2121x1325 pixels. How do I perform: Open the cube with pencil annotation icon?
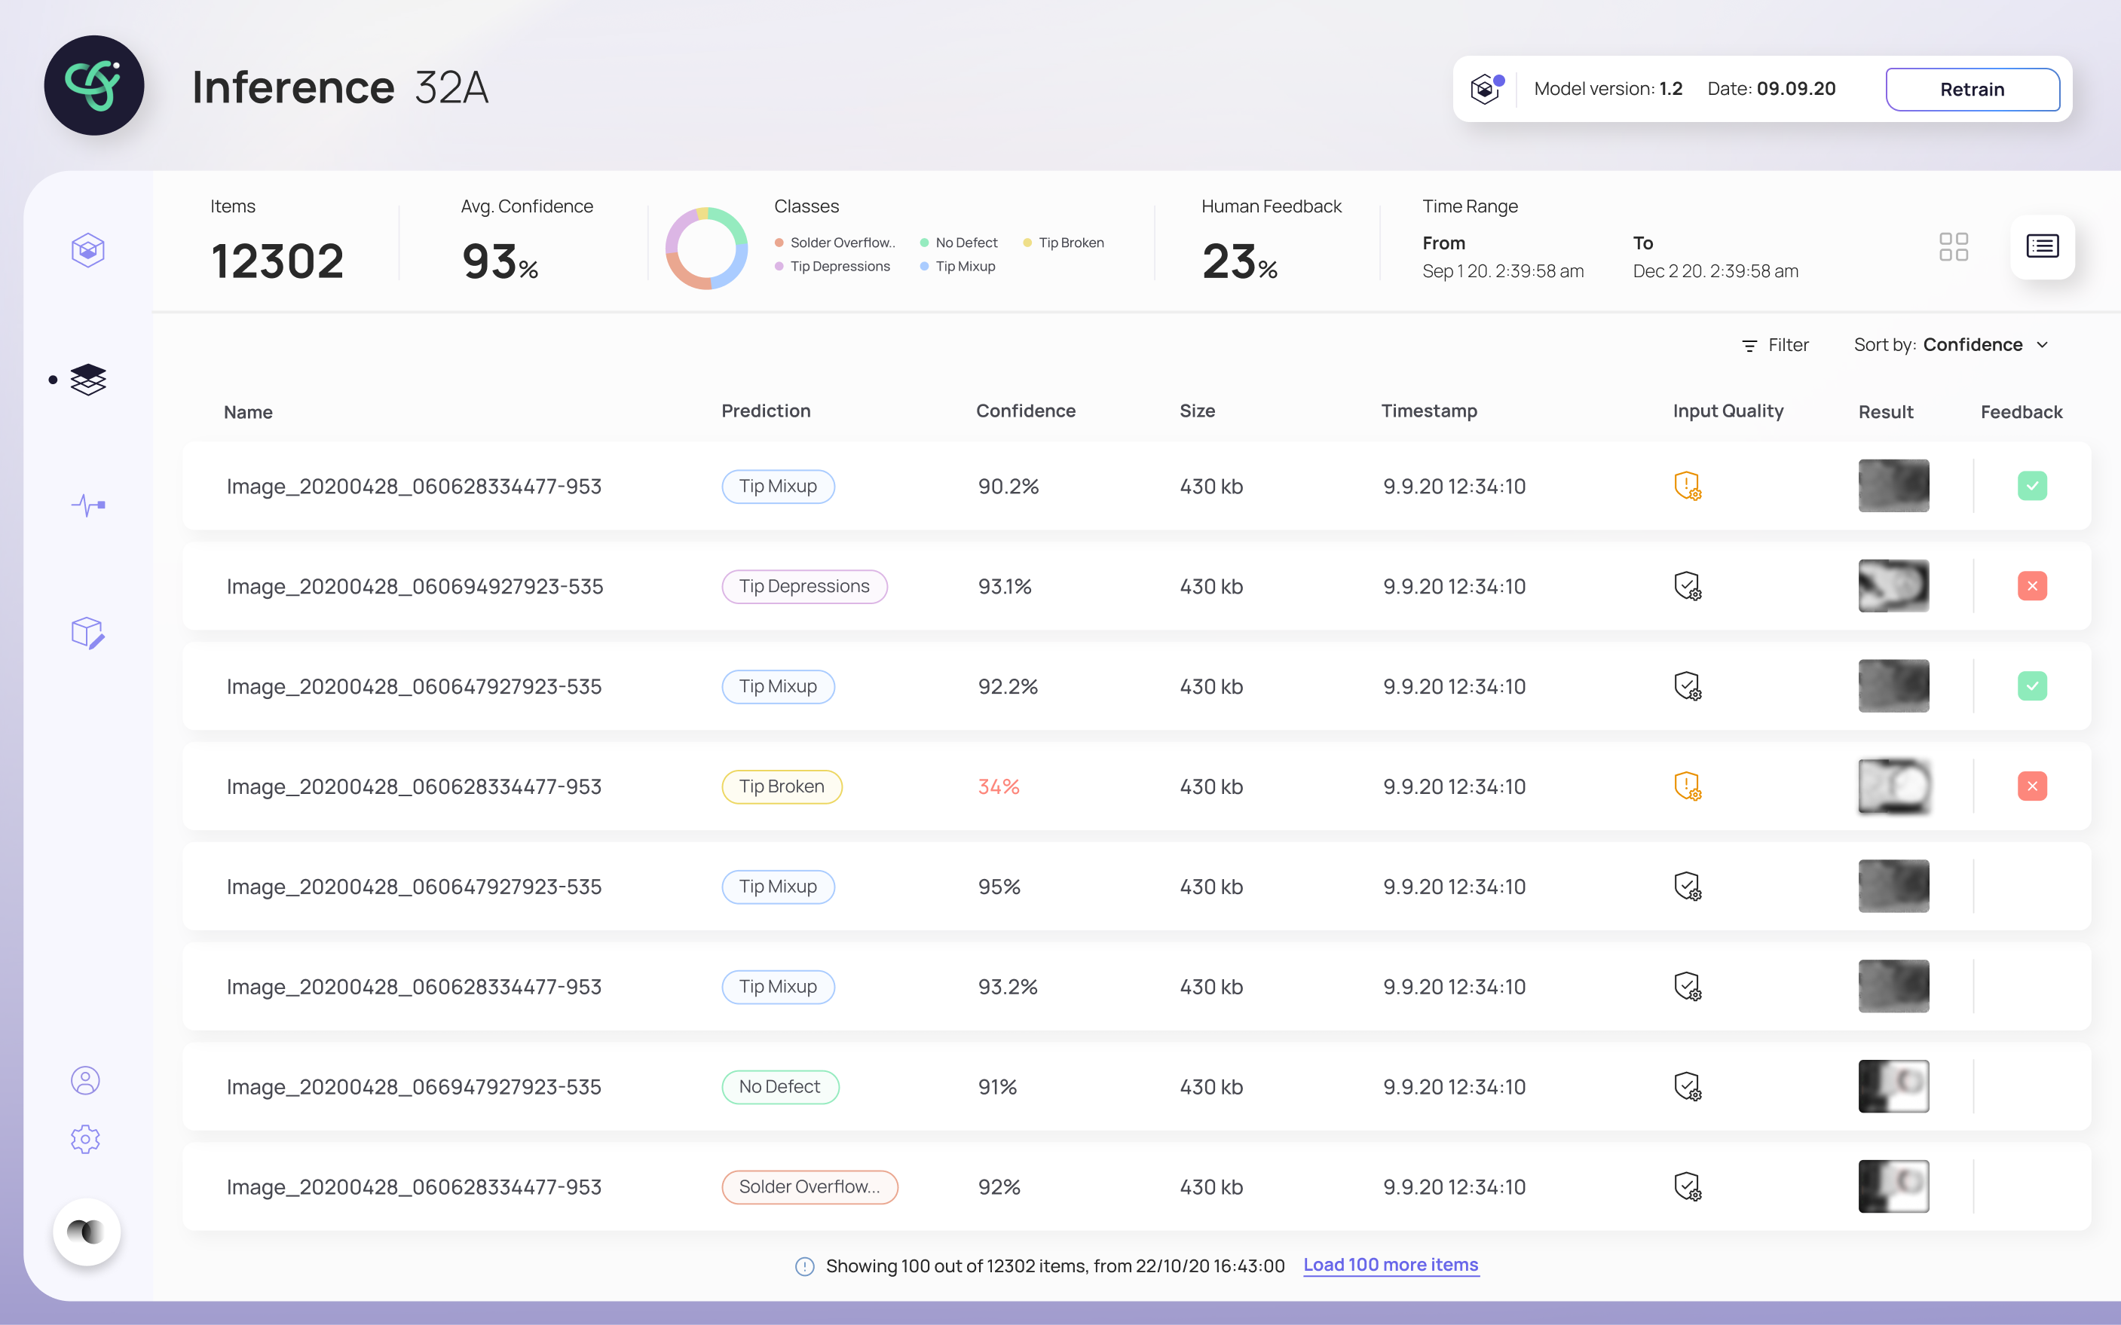click(87, 632)
